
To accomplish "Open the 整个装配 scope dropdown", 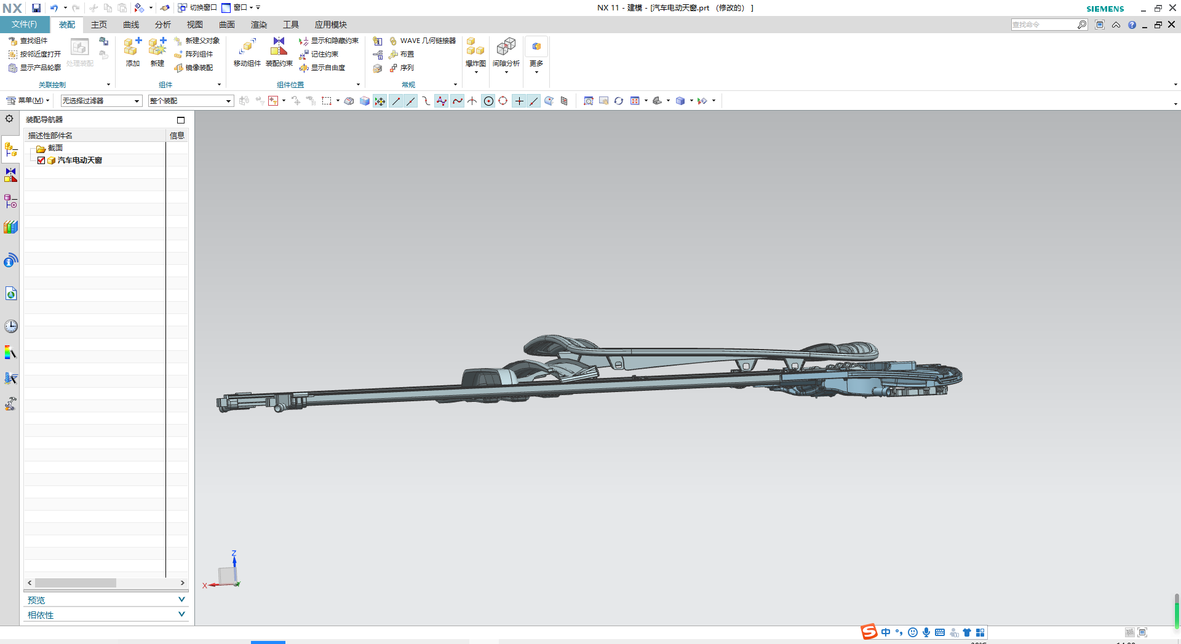I will point(191,101).
